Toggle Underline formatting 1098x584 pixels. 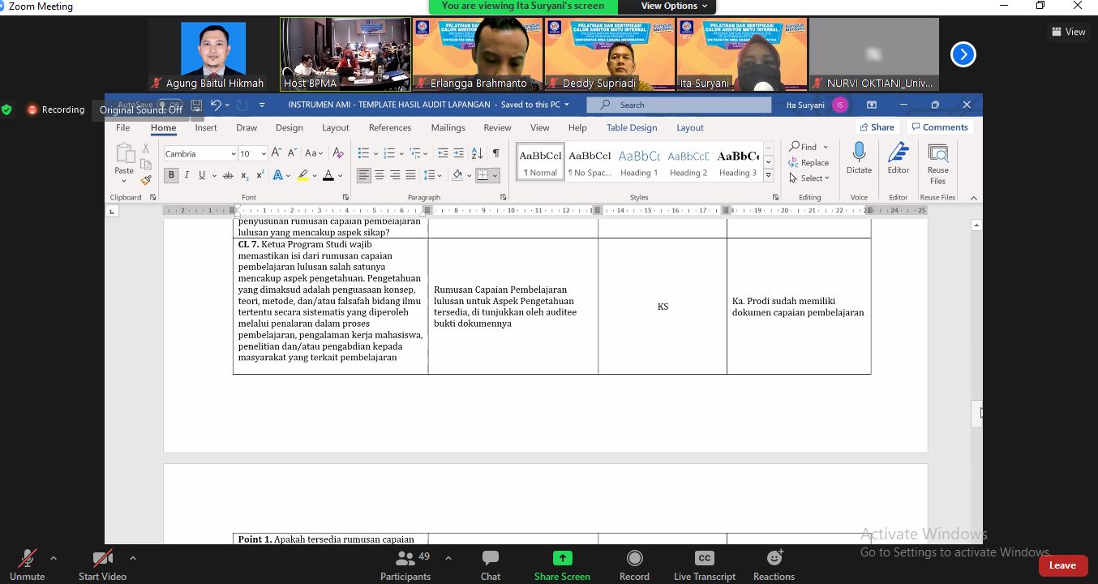pyautogui.click(x=202, y=175)
